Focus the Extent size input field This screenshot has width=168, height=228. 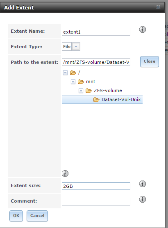click(x=96, y=186)
